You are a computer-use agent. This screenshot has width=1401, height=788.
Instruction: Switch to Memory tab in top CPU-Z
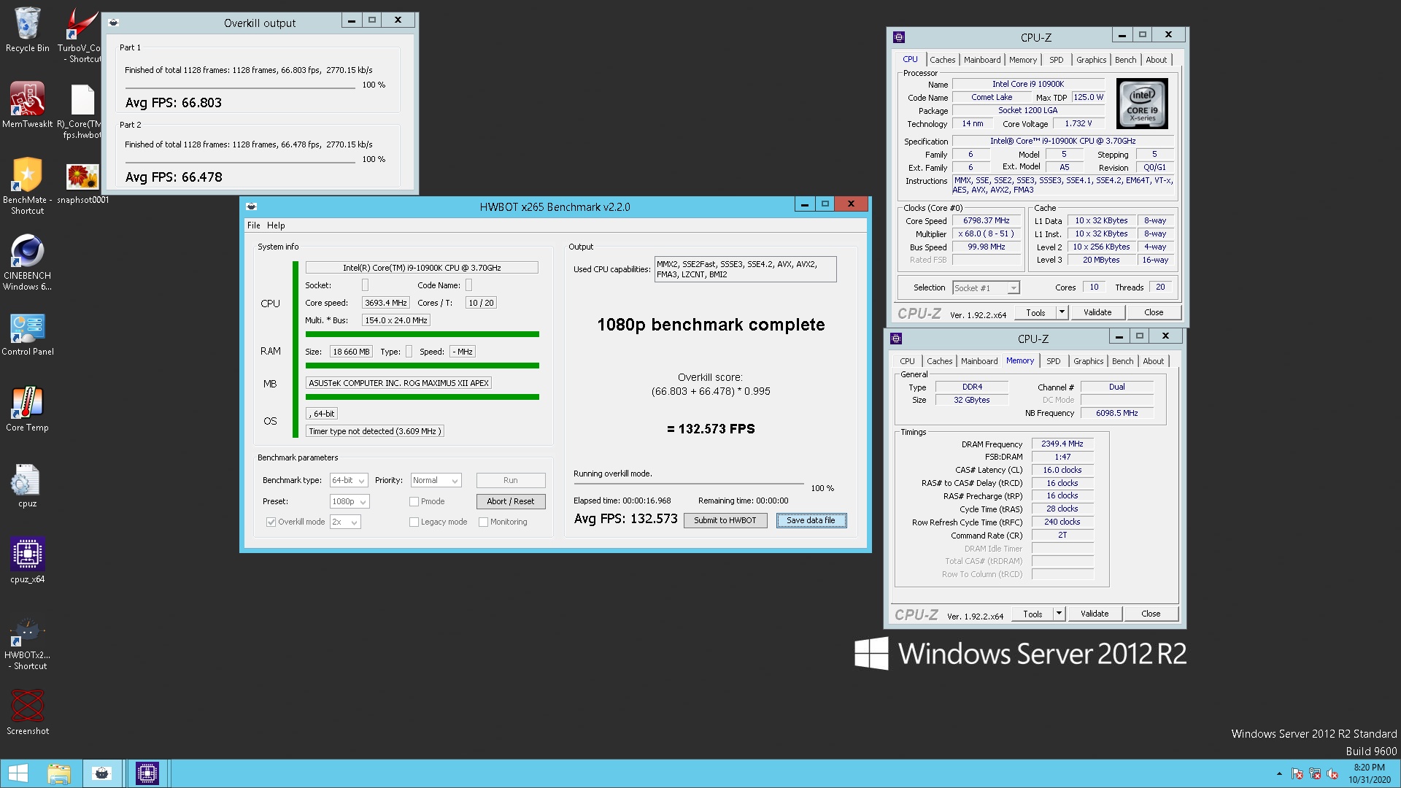coord(1023,60)
